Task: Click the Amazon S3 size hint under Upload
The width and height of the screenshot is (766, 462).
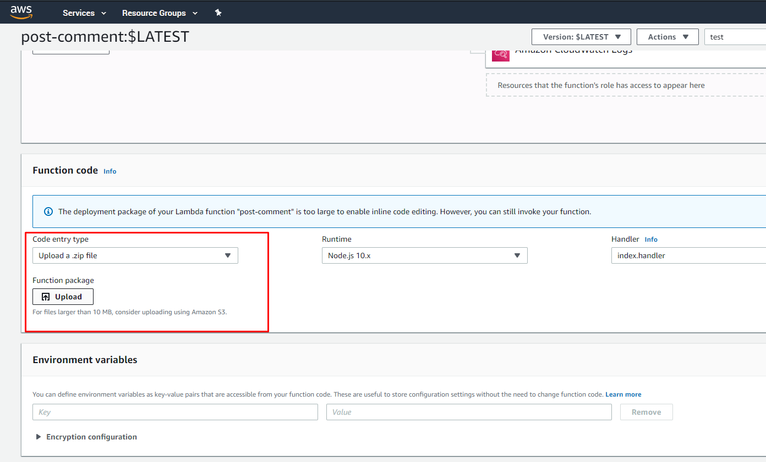Action: tap(130, 312)
